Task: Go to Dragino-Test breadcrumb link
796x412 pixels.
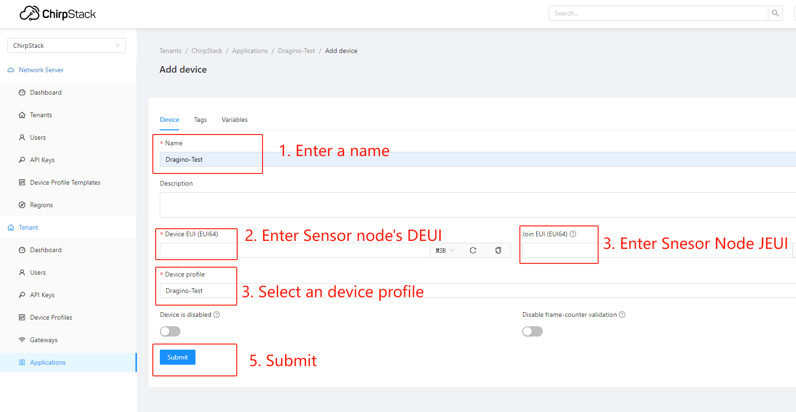Action: pyautogui.click(x=296, y=51)
